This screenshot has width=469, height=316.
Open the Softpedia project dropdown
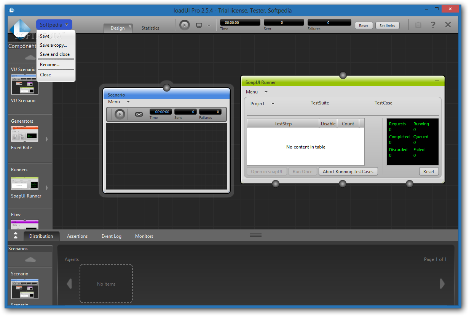(54, 25)
